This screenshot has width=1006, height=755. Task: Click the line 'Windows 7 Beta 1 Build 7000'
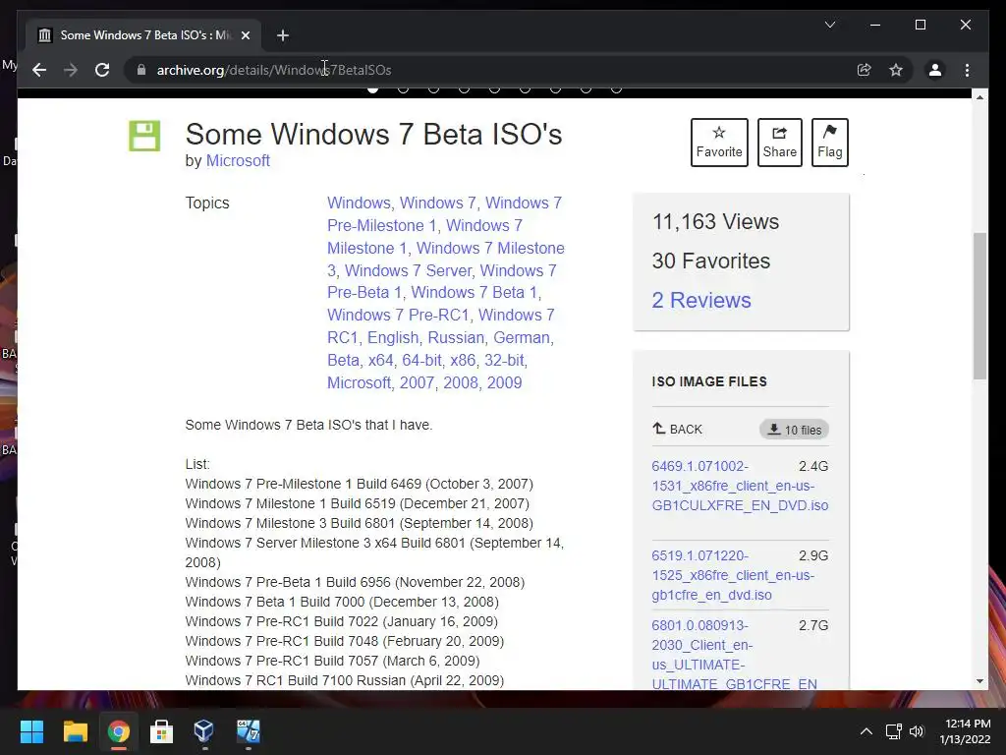[342, 602]
